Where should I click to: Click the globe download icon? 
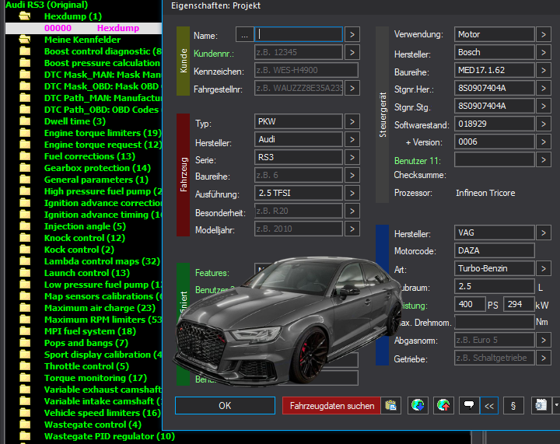(418, 406)
